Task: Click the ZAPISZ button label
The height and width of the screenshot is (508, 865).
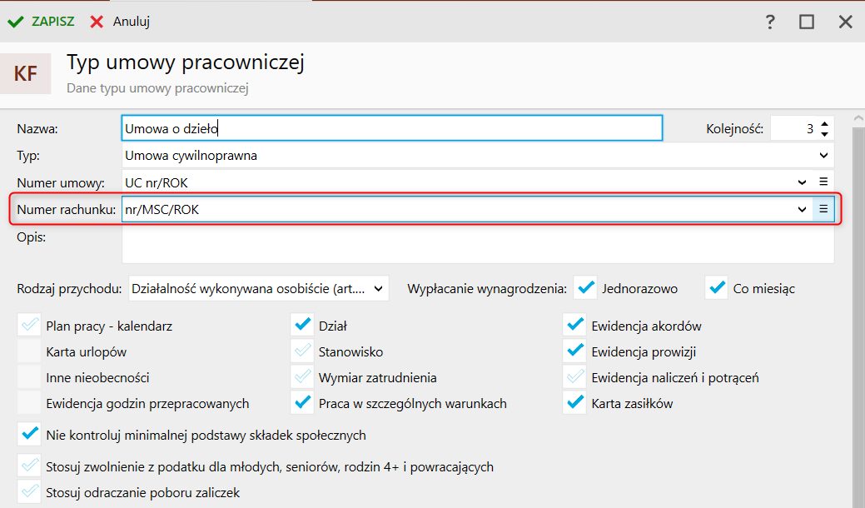Action: (53, 22)
